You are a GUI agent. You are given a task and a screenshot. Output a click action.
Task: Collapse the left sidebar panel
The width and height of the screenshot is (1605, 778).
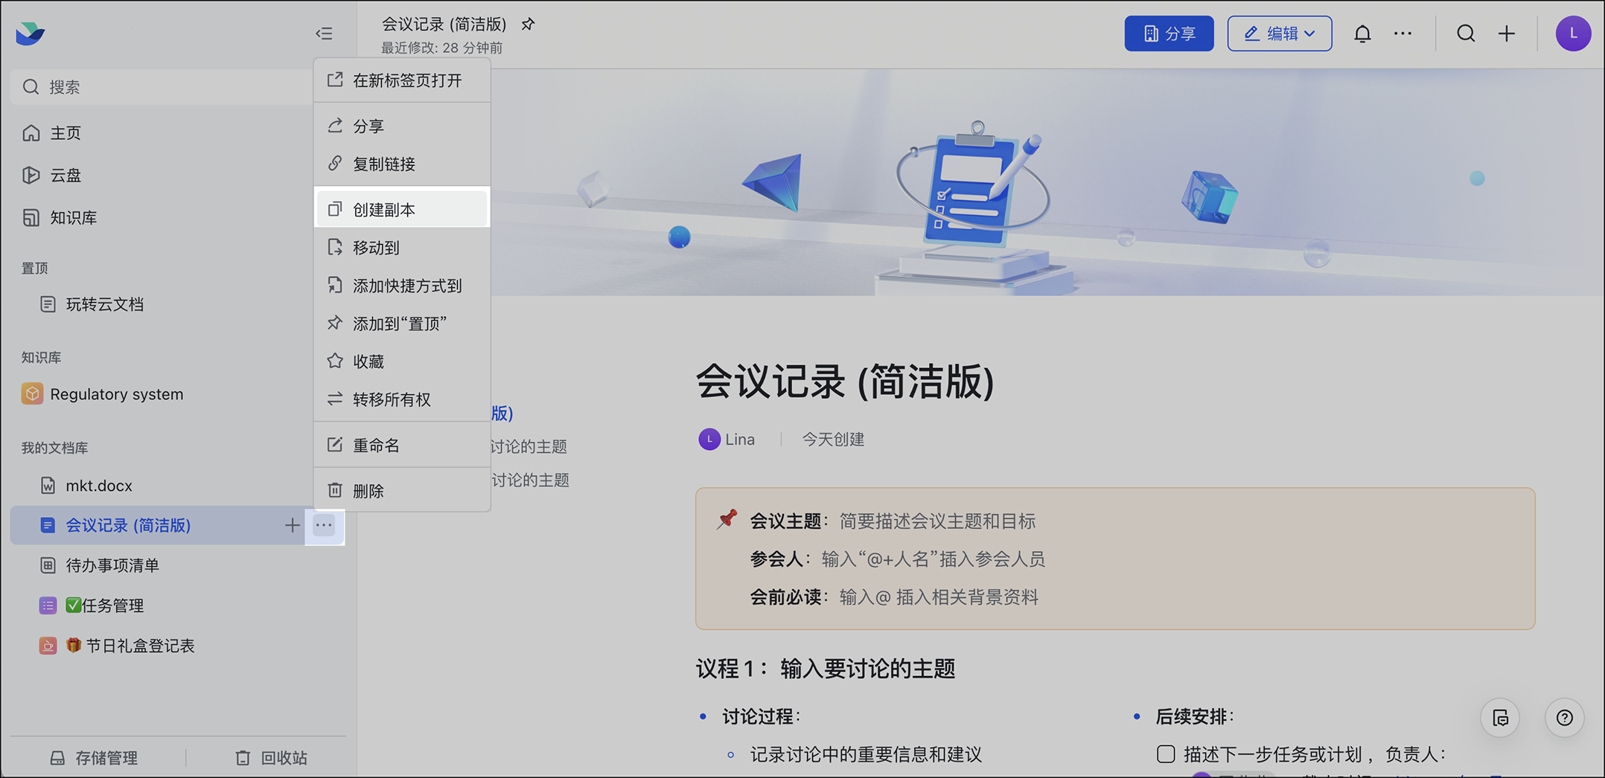324,33
